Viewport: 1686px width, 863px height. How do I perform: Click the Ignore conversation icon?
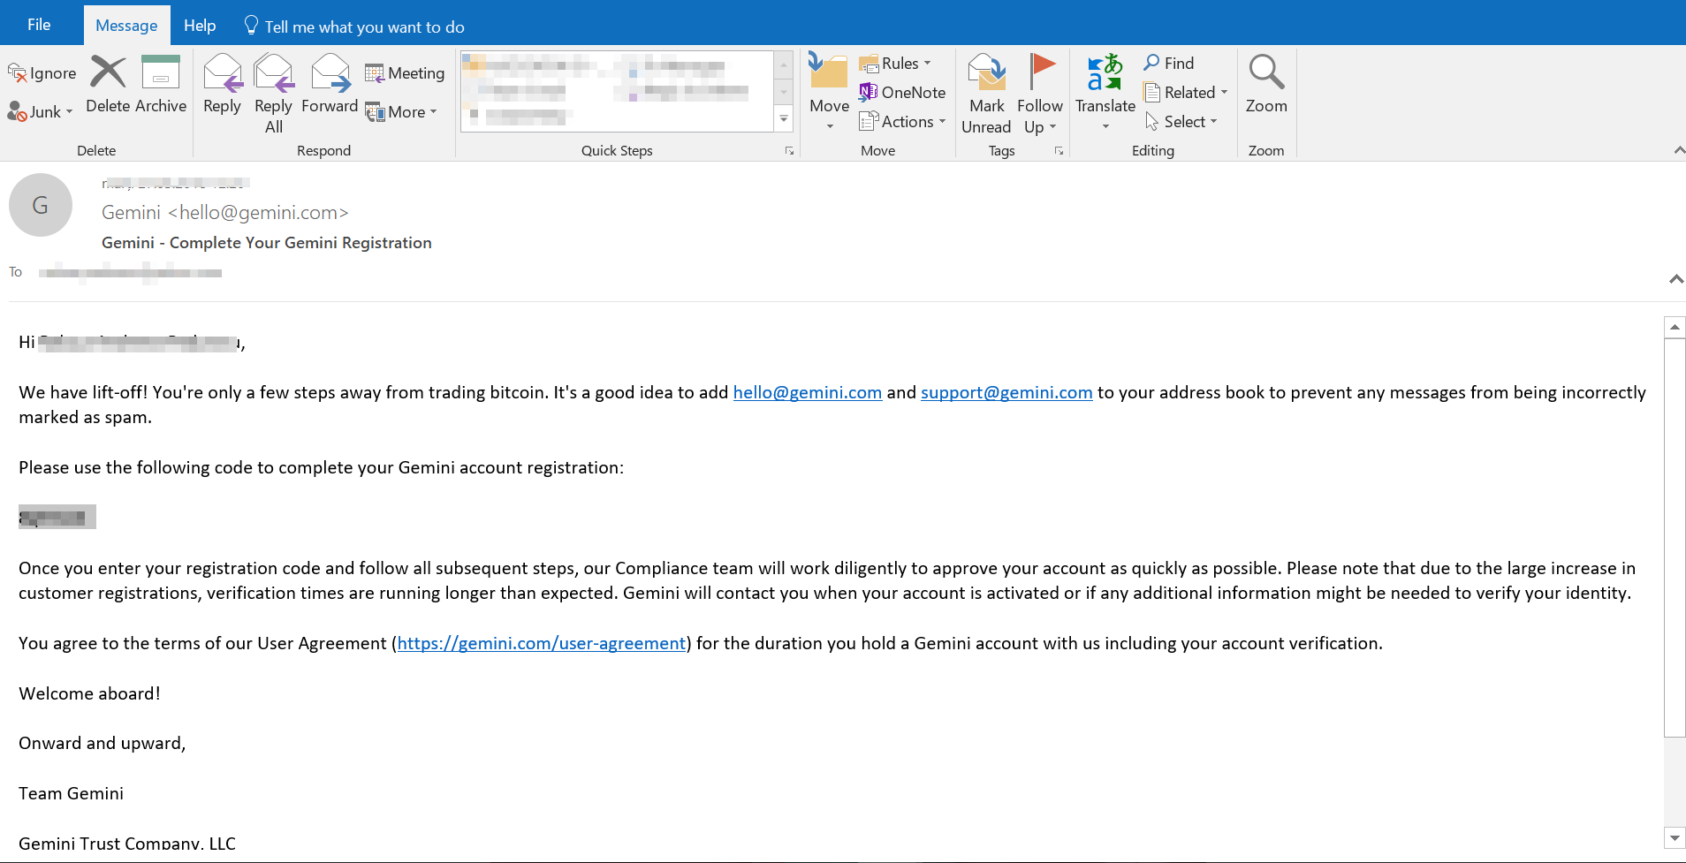click(42, 73)
